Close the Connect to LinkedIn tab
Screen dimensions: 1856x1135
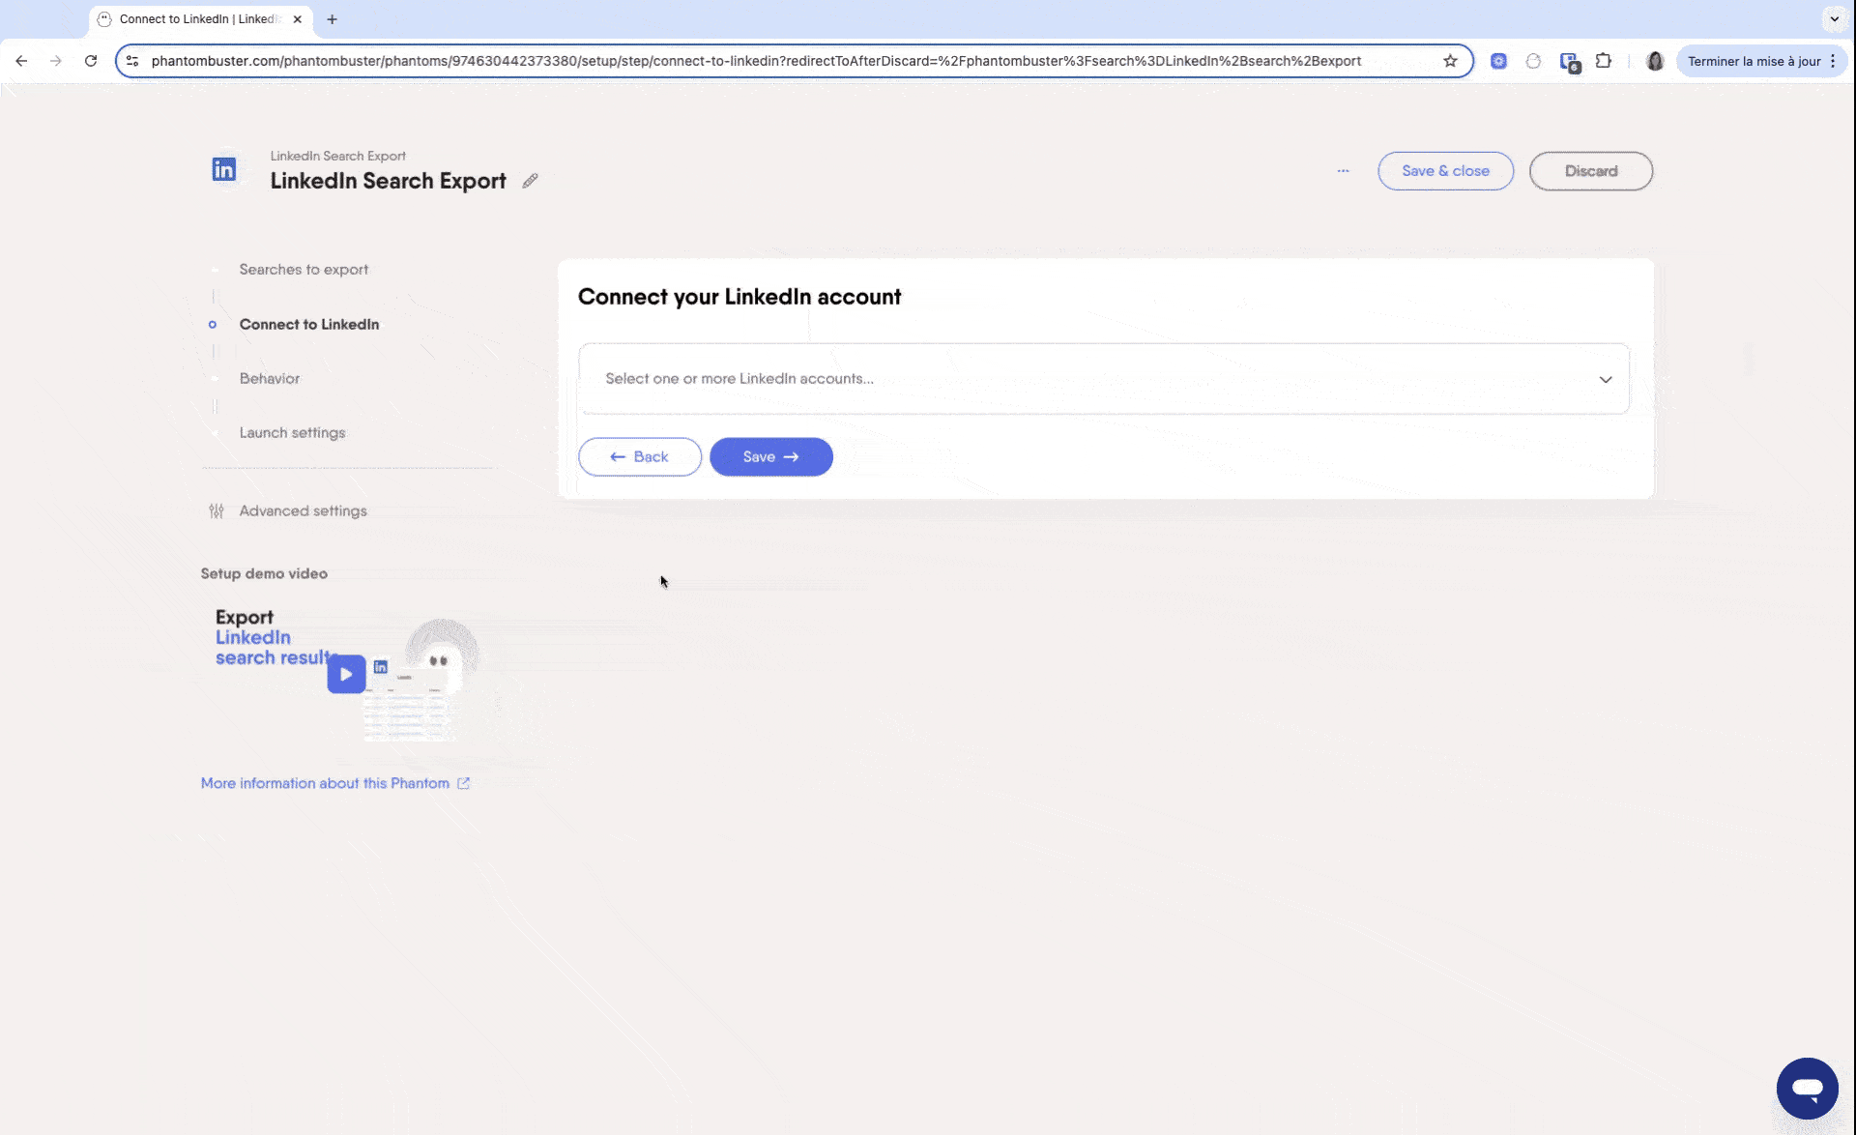tap(298, 19)
